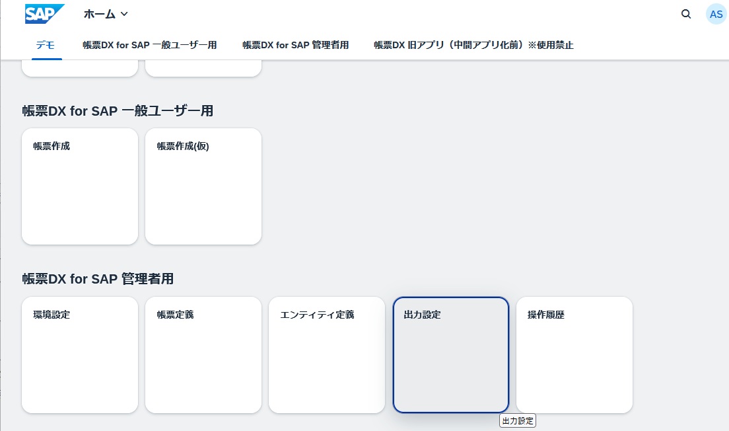729x431 pixels.
Task: Click the 帳票DX for SAP 一般ユーザー用 heading
Action: (117, 110)
